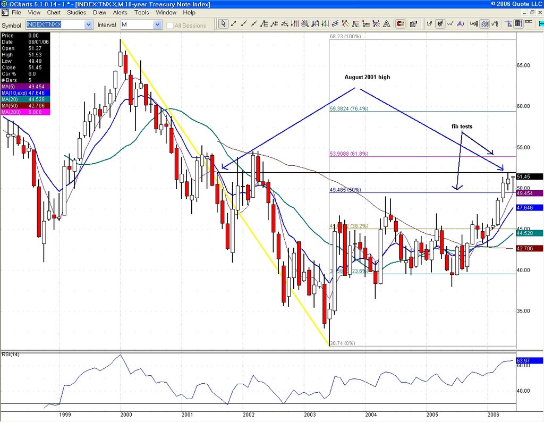
Task: Click the 49.485 (50%) Fibonacci label
Action: (345, 190)
